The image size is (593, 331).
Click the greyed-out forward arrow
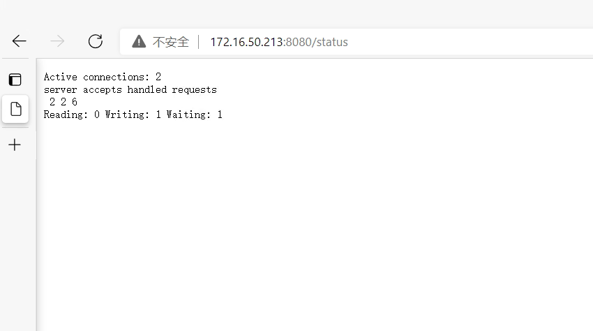(57, 41)
